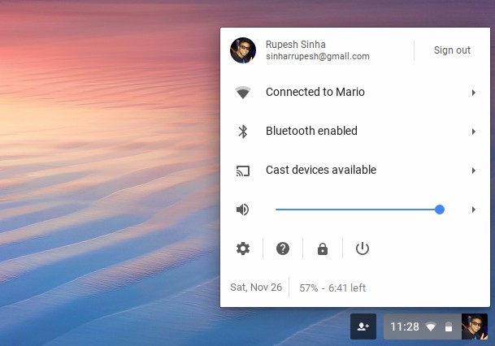Open the Bluetooth enabled entry
The image size is (495, 346).
tap(355, 132)
